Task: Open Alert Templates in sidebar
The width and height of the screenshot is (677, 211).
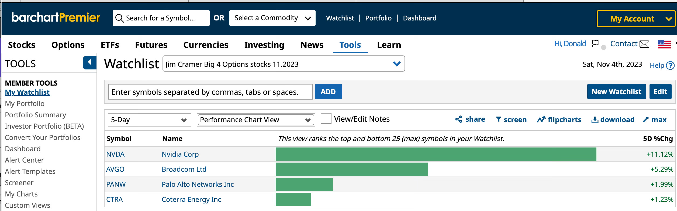Action: [30, 171]
